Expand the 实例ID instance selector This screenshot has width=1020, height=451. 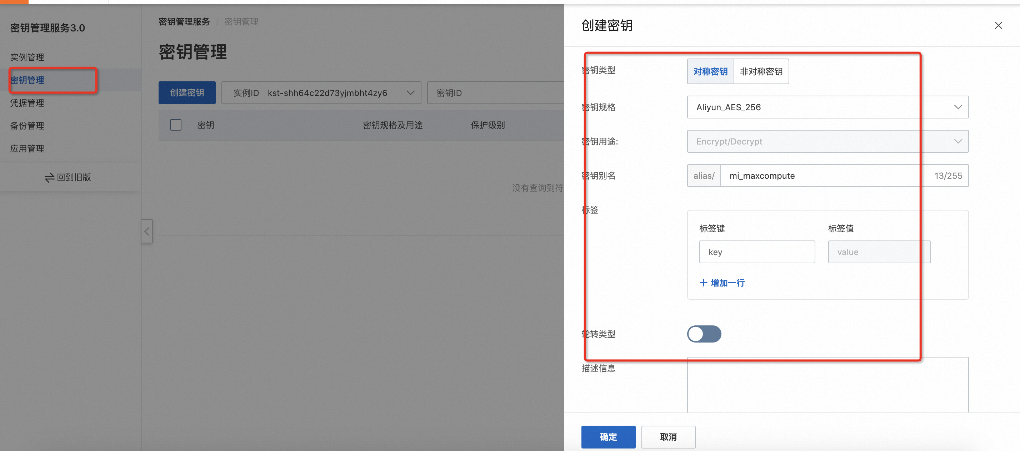click(321, 93)
